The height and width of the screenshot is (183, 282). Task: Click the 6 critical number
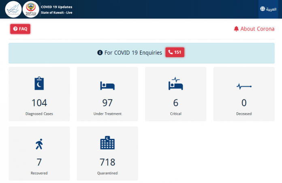176,103
